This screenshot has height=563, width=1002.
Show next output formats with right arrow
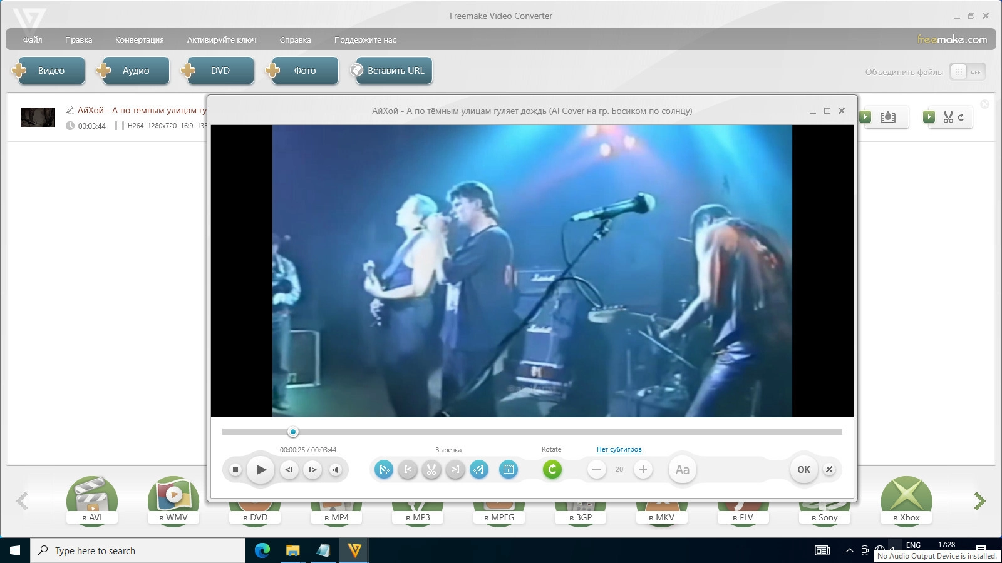click(979, 500)
